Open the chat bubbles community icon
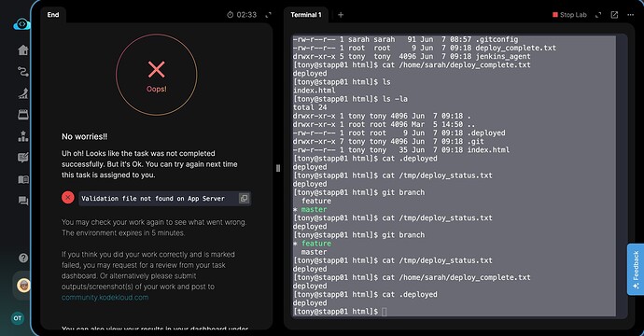The width and height of the screenshot is (644, 336). [23, 201]
